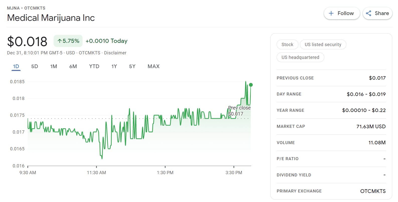Click the DAY RANGE label
The height and width of the screenshot is (202, 398).
click(289, 94)
